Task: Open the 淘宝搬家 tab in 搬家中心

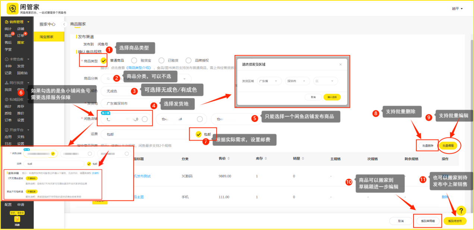Action: click(x=47, y=37)
